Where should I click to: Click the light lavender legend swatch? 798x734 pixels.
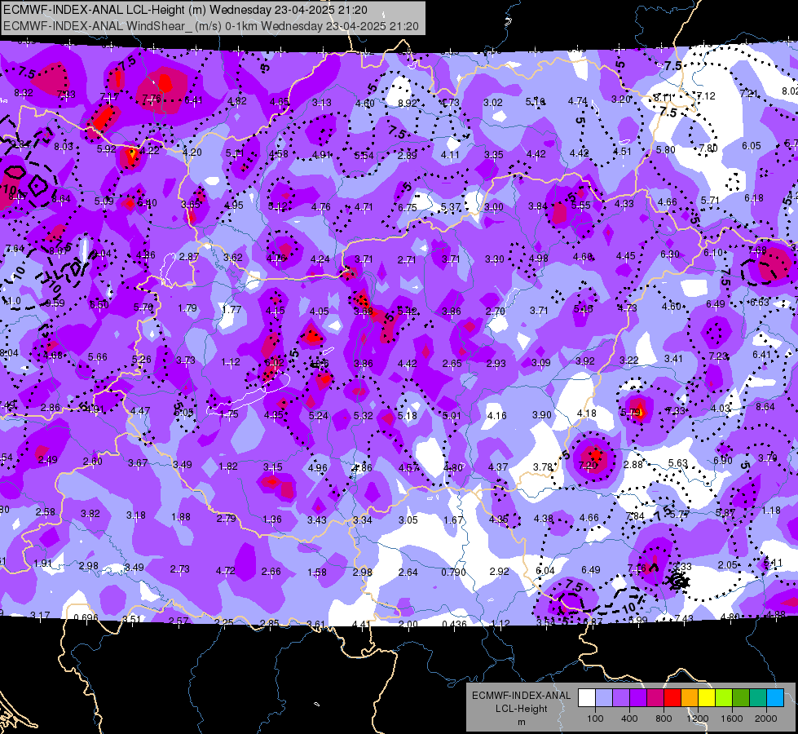point(603,698)
